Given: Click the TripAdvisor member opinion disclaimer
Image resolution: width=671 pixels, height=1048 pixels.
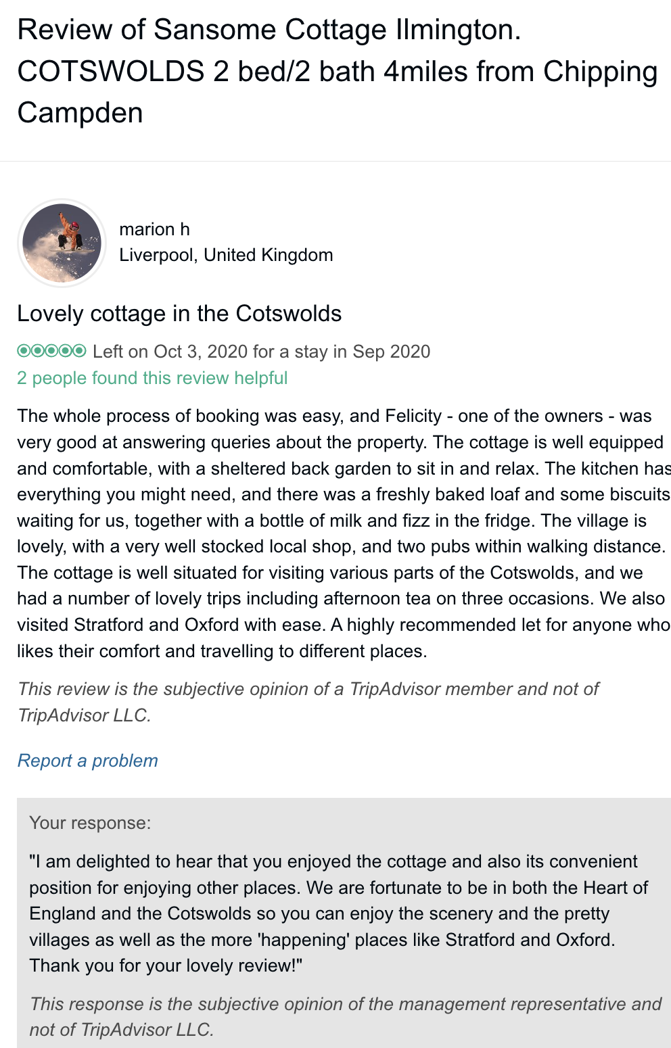Looking at the screenshot, I should pos(308,702).
